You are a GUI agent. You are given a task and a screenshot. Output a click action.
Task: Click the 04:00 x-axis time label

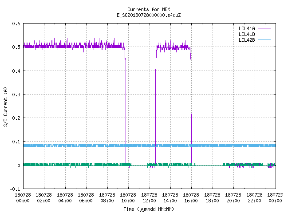[65, 201]
